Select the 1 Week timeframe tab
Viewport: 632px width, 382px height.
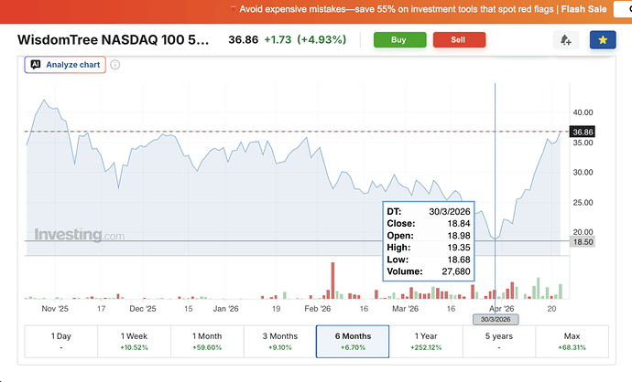[134, 342]
